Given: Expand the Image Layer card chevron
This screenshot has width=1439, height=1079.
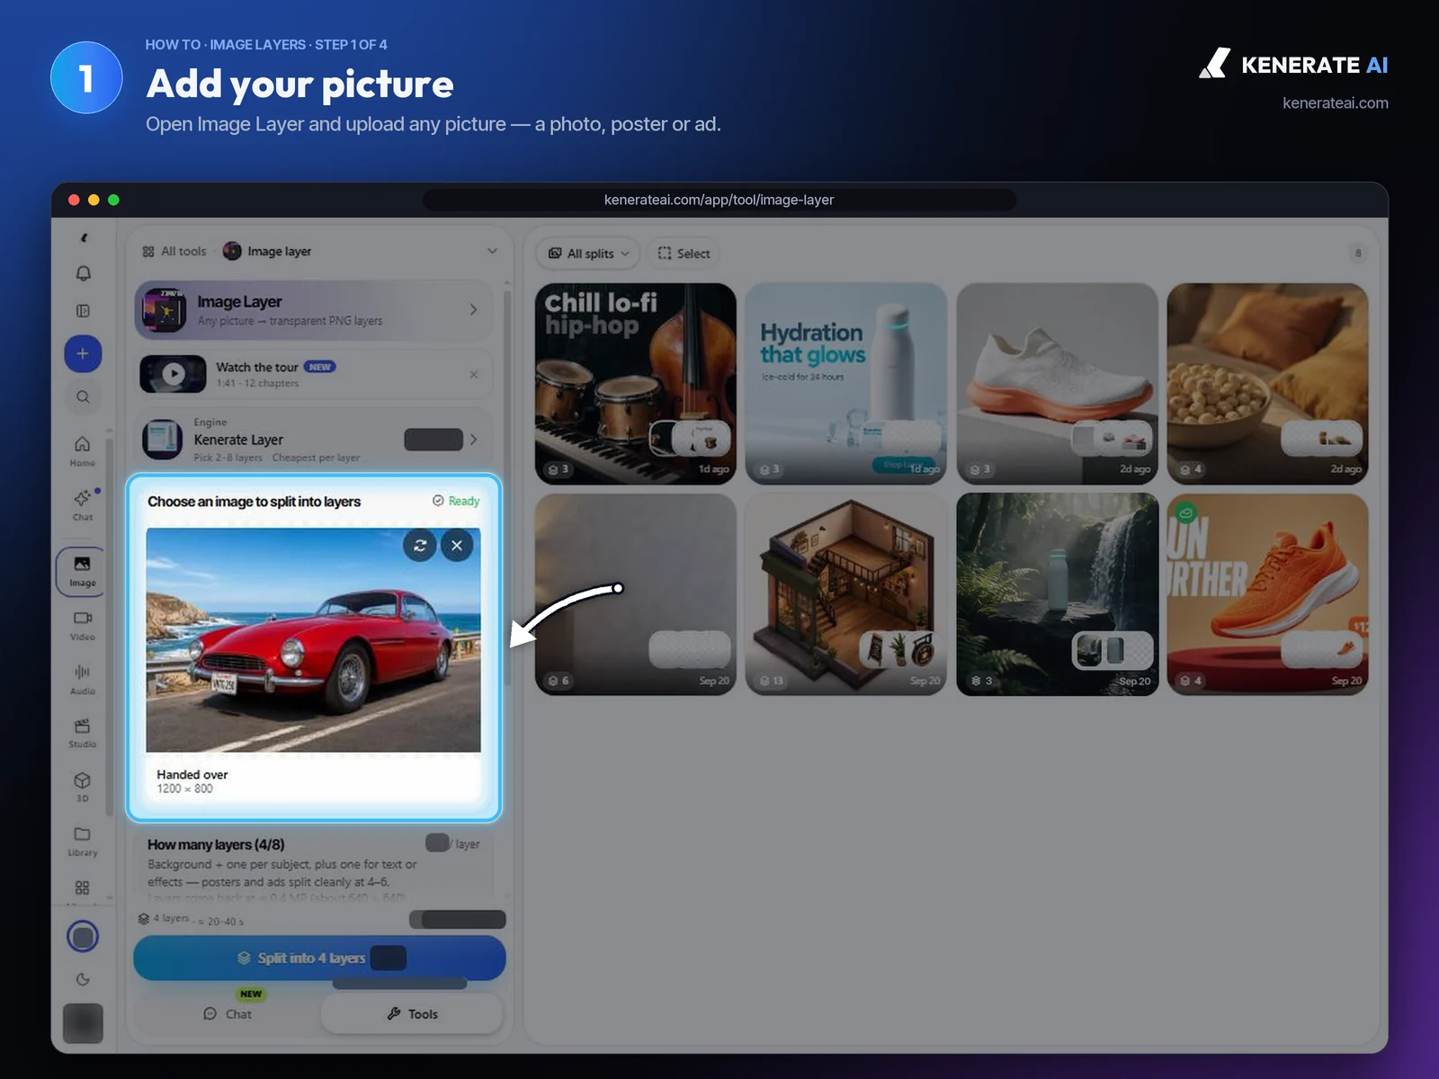Looking at the screenshot, I should coord(473,309).
